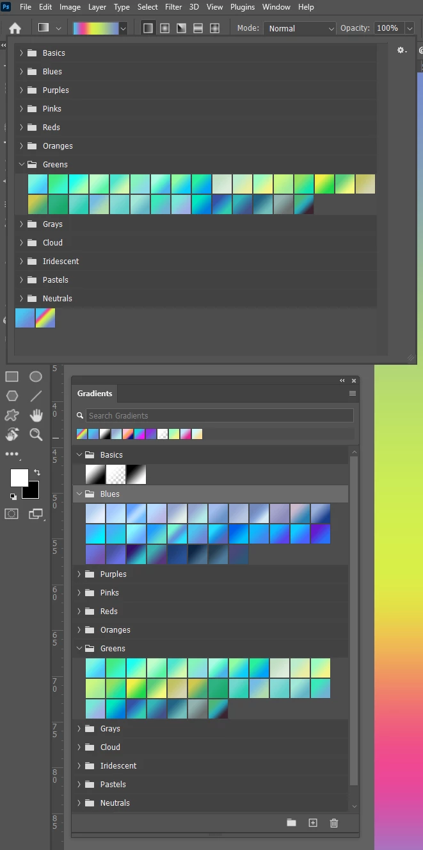Image resolution: width=423 pixels, height=850 pixels.
Task: Open the Image menu
Action: 70,7
